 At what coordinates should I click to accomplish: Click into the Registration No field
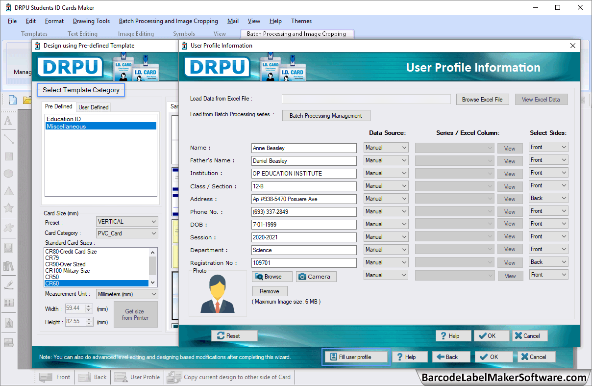click(x=304, y=263)
